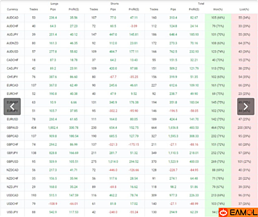Screen dimensions: 258x217
Task: Click the GBPAUD lost 200 (30%) cell
Action: [x=245, y=128]
